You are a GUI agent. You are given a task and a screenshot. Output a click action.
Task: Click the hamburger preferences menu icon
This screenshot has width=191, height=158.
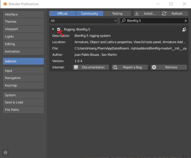(5, 153)
